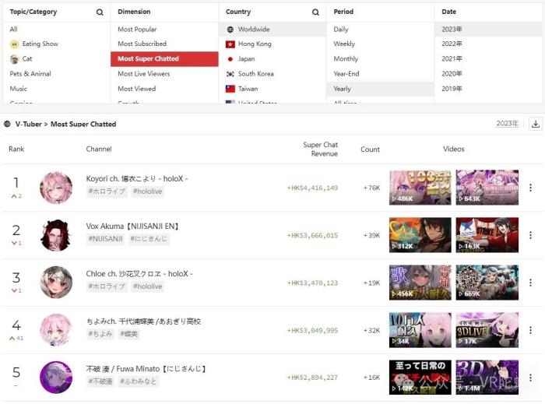Click Eating Show category emoji icon
The width and height of the screenshot is (545, 404).
click(14, 44)
